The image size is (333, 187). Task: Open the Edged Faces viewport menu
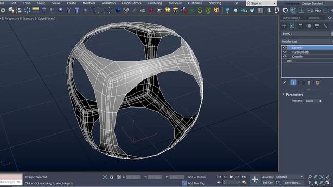point(46,19)
